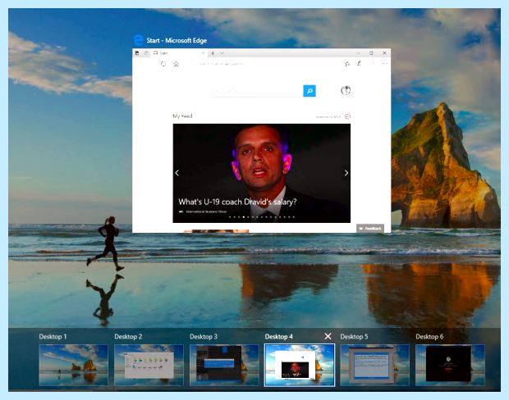The width and height of the screenshot is (509, 400).
Task: Close the Start tab
Action: [203, 52]
